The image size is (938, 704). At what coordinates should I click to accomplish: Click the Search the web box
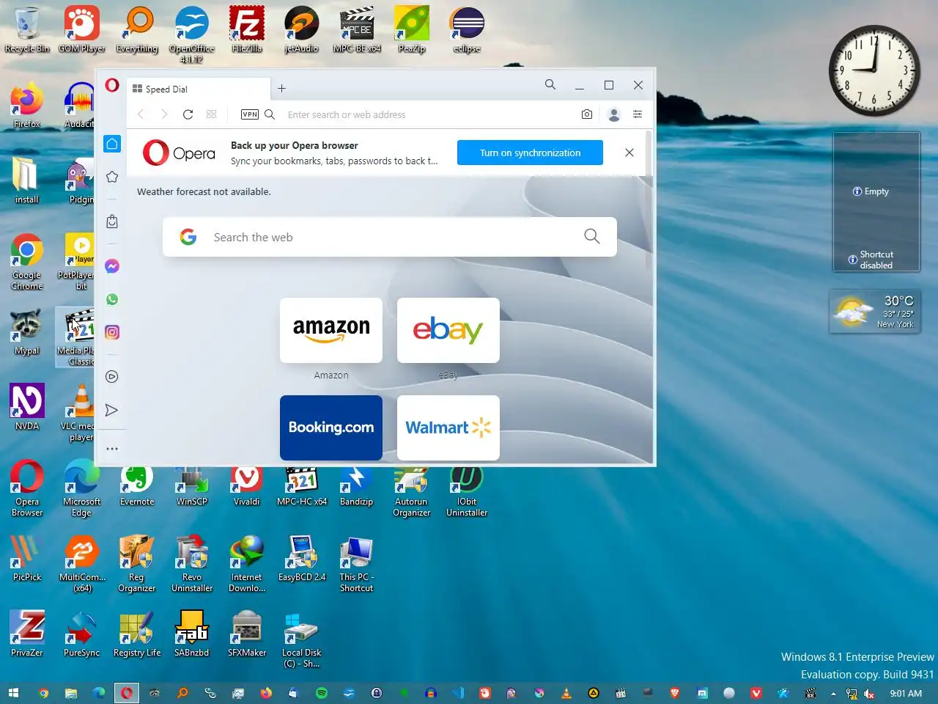[390, 237]
